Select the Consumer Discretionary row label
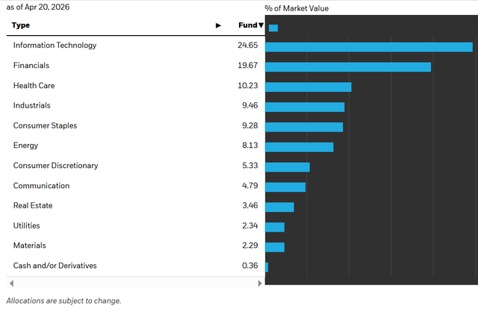The height and width of the screenshot is (324, 478). click(x=55, y=166)
